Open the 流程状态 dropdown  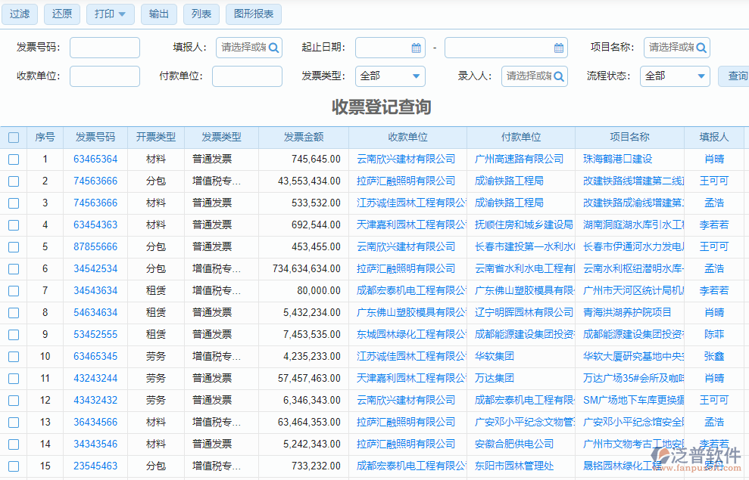coord(674,76)
